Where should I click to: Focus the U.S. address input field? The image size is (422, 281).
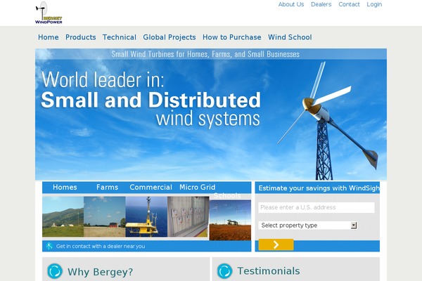(x=316, y=207)
